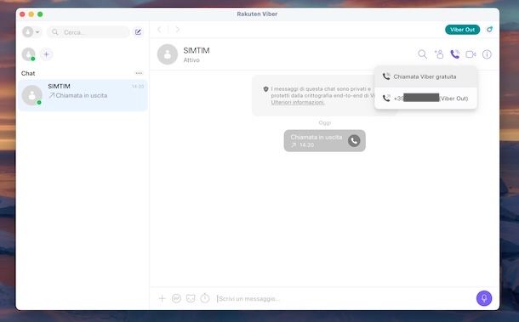519x322 pixels.
Task: Open the chat info panel
Action: (x=487, y=54)
